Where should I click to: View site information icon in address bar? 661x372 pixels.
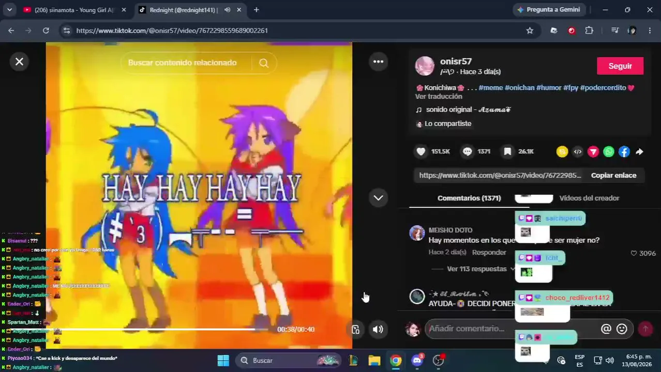66,30
